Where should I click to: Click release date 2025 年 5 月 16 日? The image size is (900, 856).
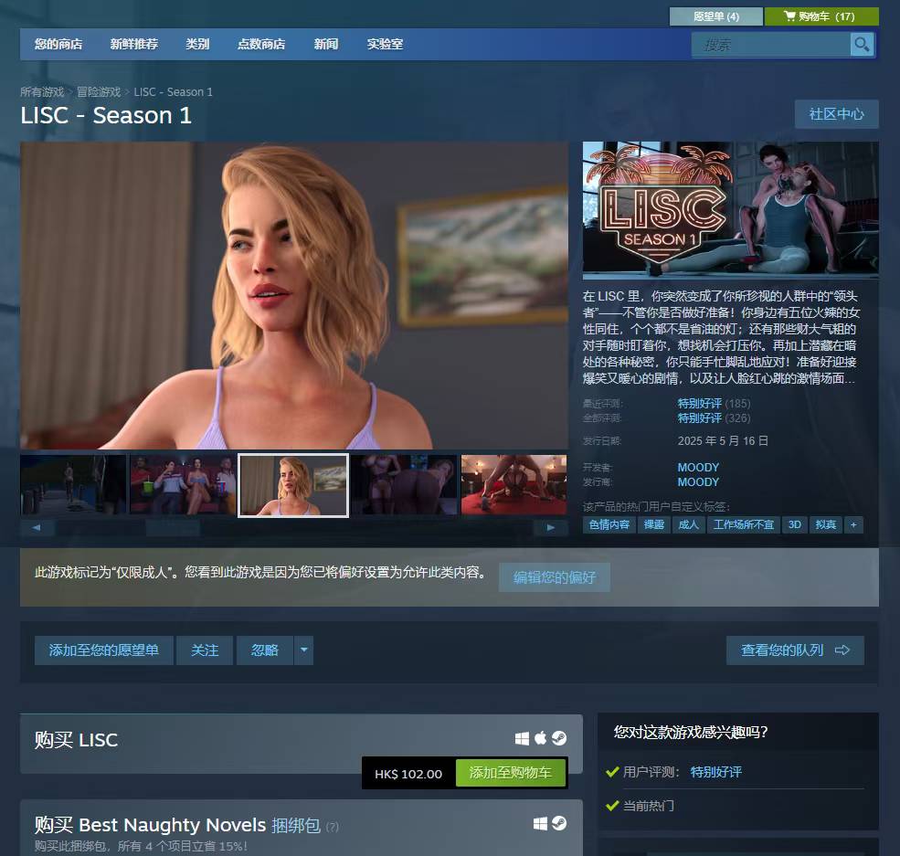[723, 440]
